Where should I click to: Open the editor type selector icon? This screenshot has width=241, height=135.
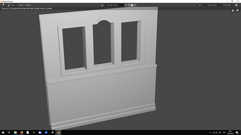click(4, 5)
